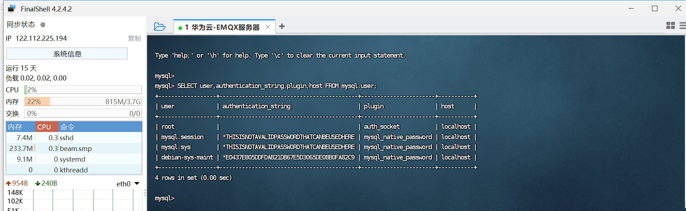The image size is (686, 211).
Task: Click the authentication_string column header
Action: click(x=256, y=106)
